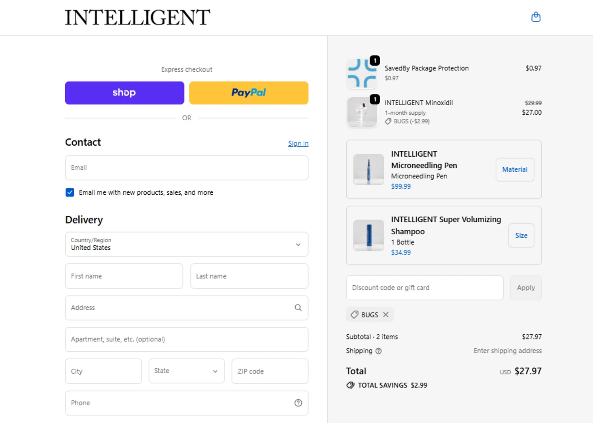Screen dimensions: 593x423
Task: Click the BUGS discount tag icon
Action: pos(355,315)
